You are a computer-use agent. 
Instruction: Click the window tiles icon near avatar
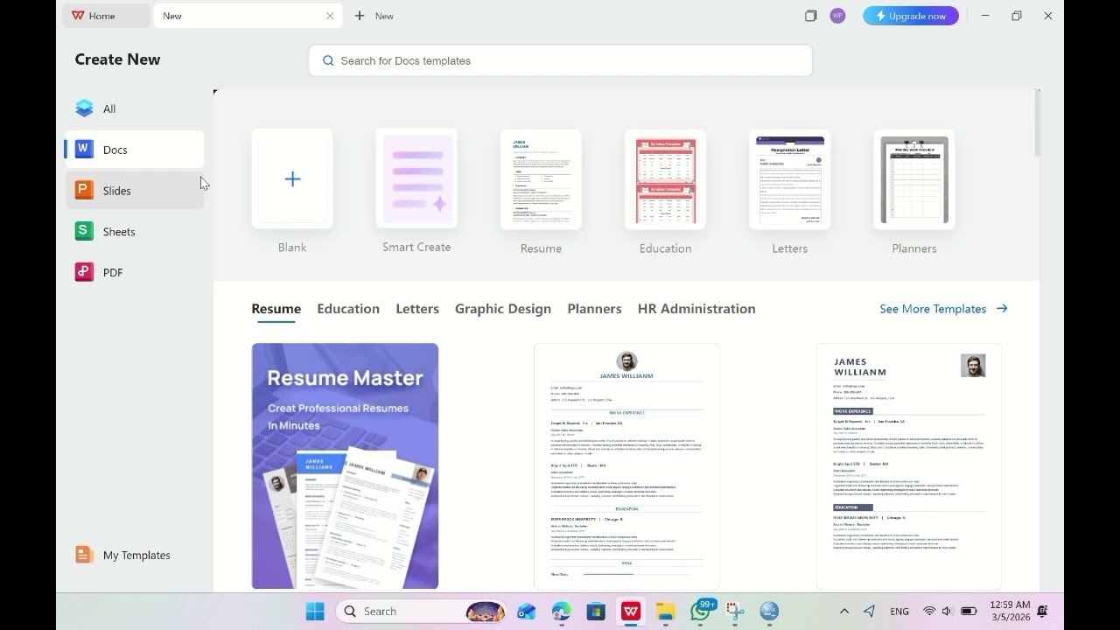811,16
